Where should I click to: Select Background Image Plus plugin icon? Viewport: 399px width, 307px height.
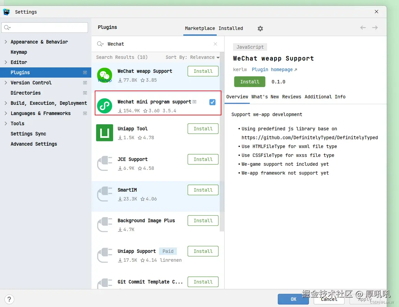click(x=105, y=225)
